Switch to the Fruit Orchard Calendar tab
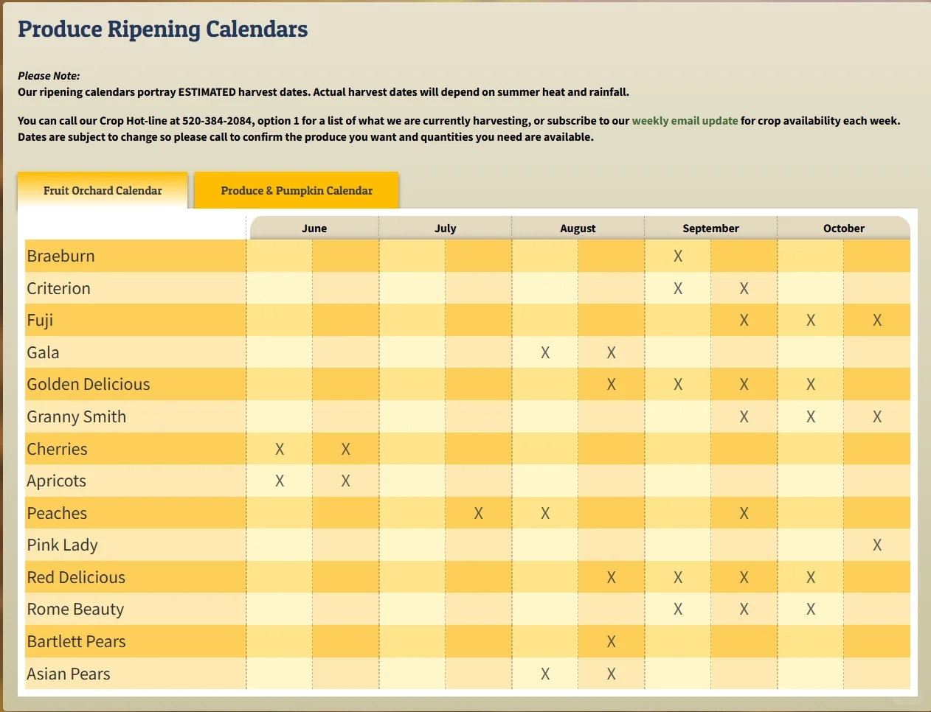The width and height of the screenshot is (931, 712). click(x=103, y=190)
